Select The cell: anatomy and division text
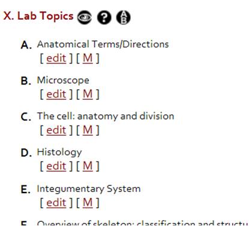Screen dimensions: 249x226 tap(106, 116)
